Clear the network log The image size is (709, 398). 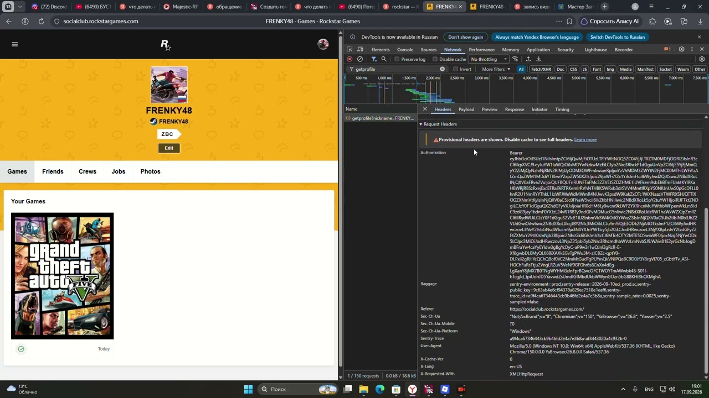(360, 59)
